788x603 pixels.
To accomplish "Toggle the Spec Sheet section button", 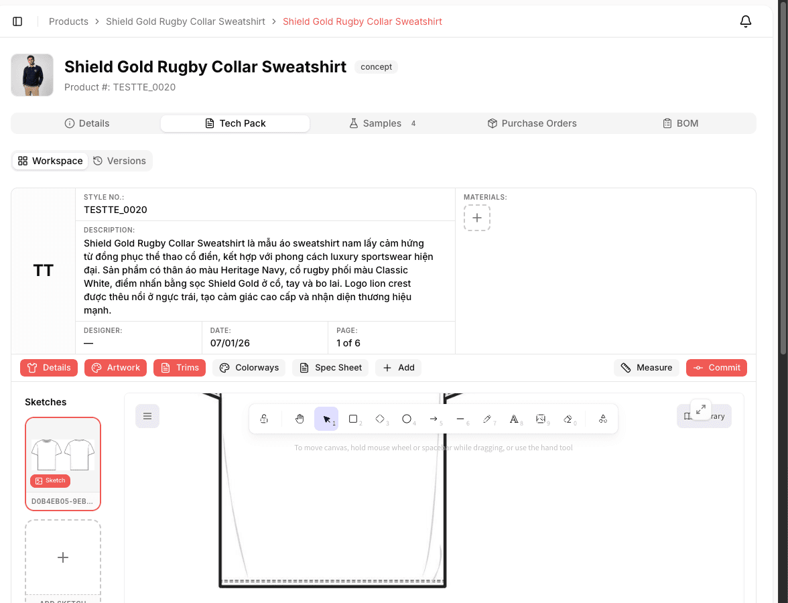I will tap(330, 368).
